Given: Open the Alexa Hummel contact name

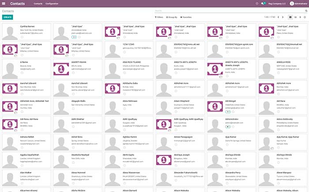Looking at the screenshot, I should [78, 173].
